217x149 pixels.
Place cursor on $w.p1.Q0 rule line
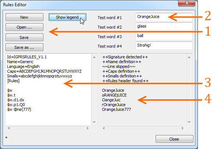[16, 105]
